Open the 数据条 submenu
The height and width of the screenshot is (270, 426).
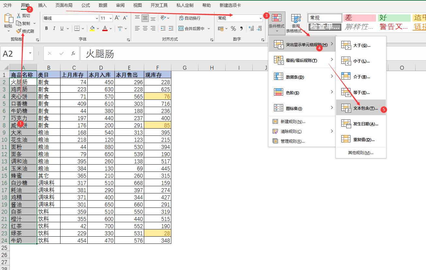click(302, 77)
